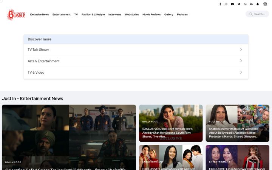Open the Donal Bisht exclusive article headline
This screenshot has width=272, height=170.
tap(167, 133)
